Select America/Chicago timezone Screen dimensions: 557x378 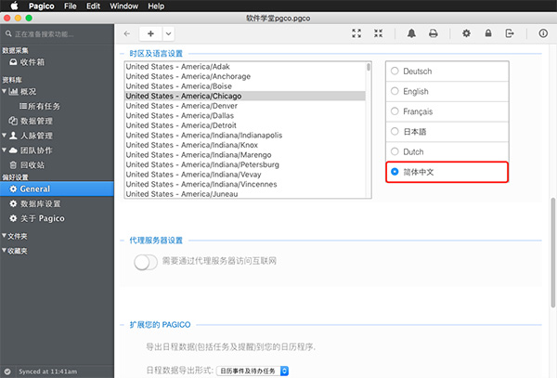(x=245, y=96)
